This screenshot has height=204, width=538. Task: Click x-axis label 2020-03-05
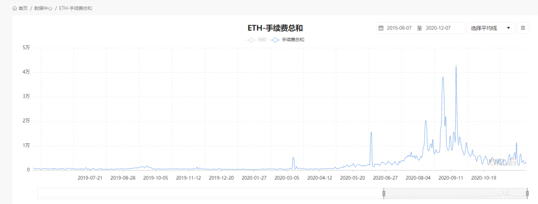[x=287, y=178]
